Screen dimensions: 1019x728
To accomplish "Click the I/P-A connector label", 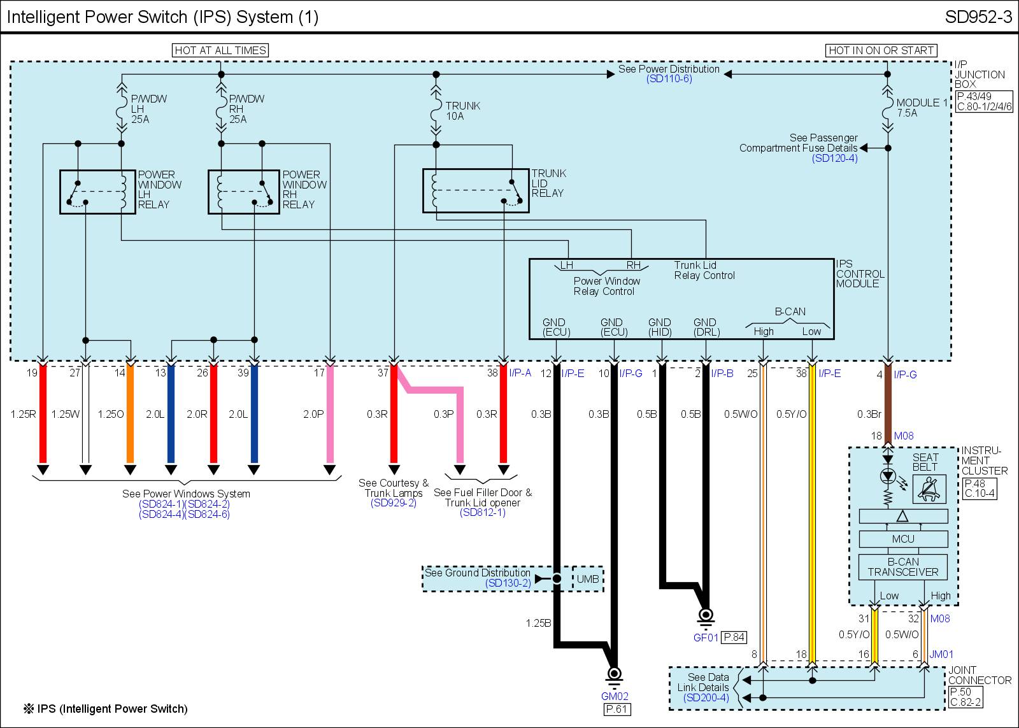I will pos(520,373).
